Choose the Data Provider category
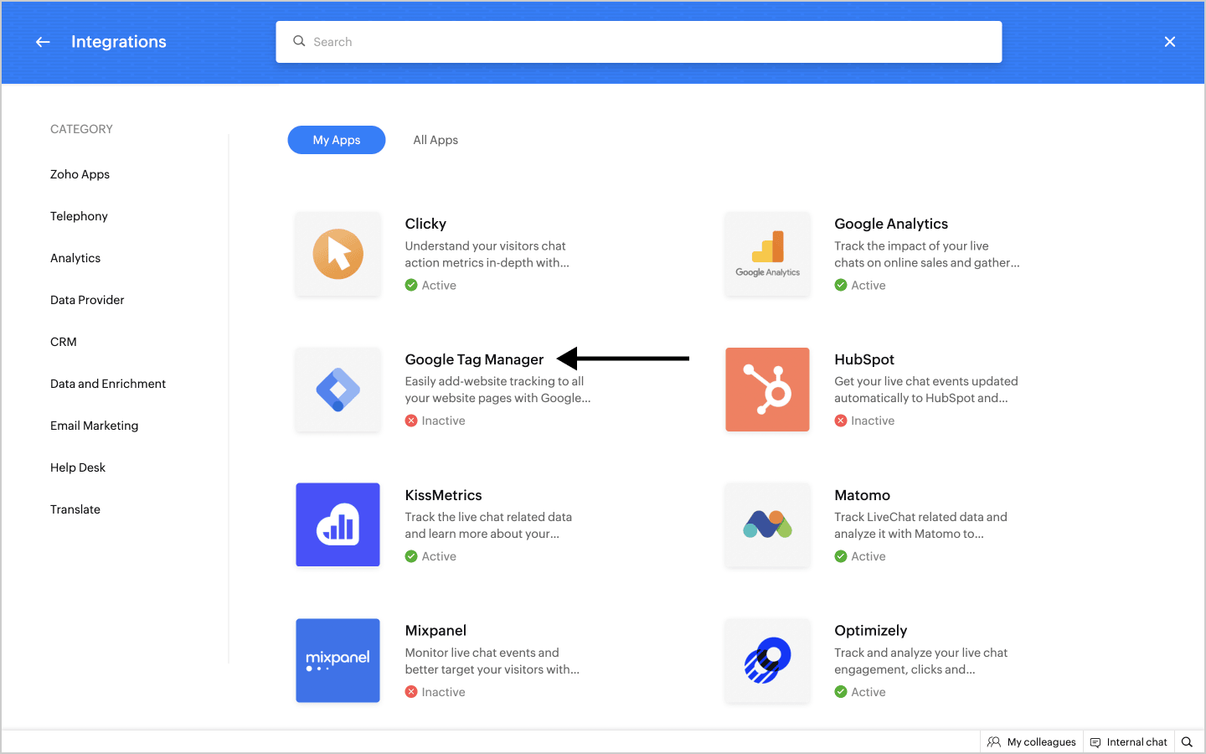1206x754 pixels. coord(87,300)
